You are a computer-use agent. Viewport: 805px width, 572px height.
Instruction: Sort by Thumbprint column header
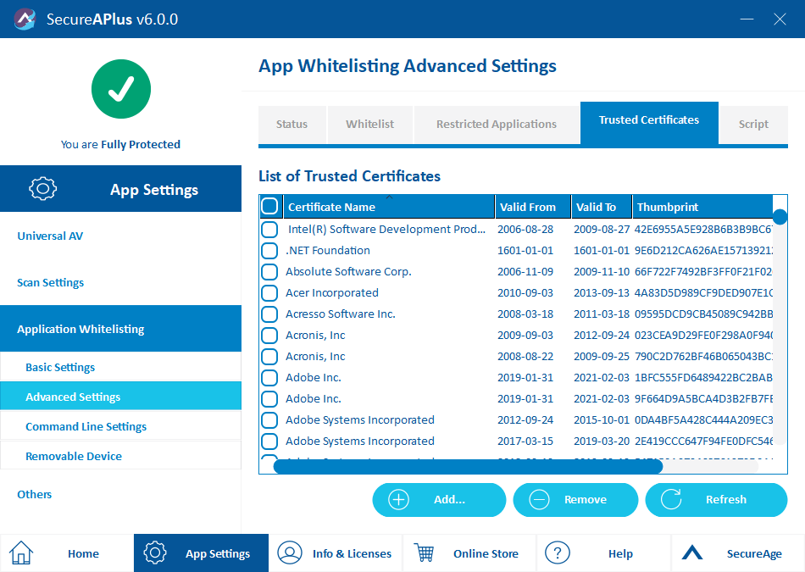pos(702,207)
